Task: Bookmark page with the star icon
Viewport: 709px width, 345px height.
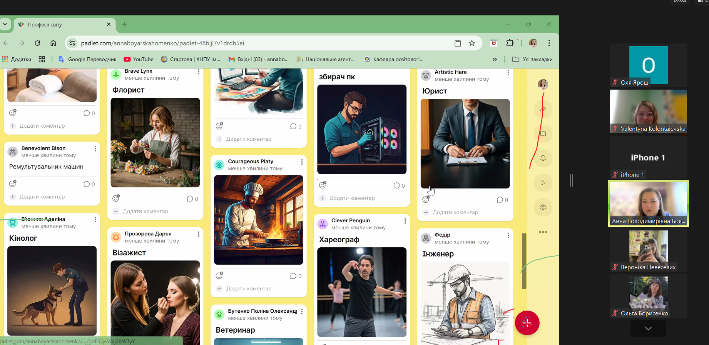Action: click(x=472, y=43)
